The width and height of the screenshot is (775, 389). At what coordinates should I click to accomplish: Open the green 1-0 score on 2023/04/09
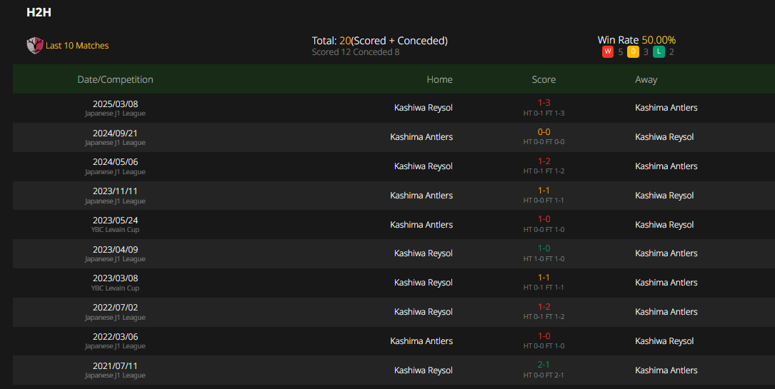pyautogui.click(x=544, y=248)
